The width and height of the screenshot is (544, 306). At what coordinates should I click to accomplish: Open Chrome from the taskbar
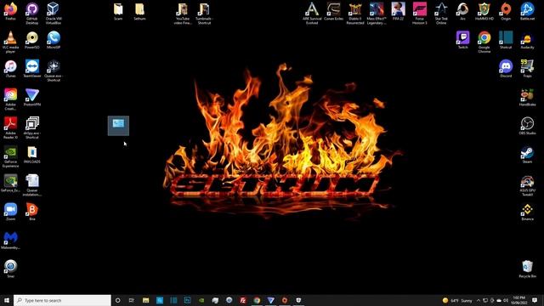pos(257,300)
